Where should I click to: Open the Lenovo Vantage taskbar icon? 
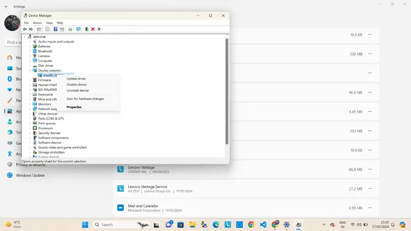(x=228, y=225)
